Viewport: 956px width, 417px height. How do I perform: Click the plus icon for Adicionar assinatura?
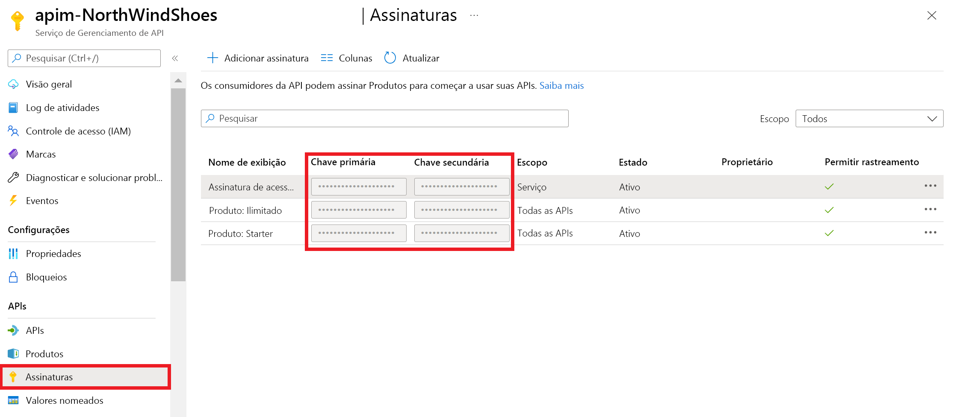coord(212,58)
